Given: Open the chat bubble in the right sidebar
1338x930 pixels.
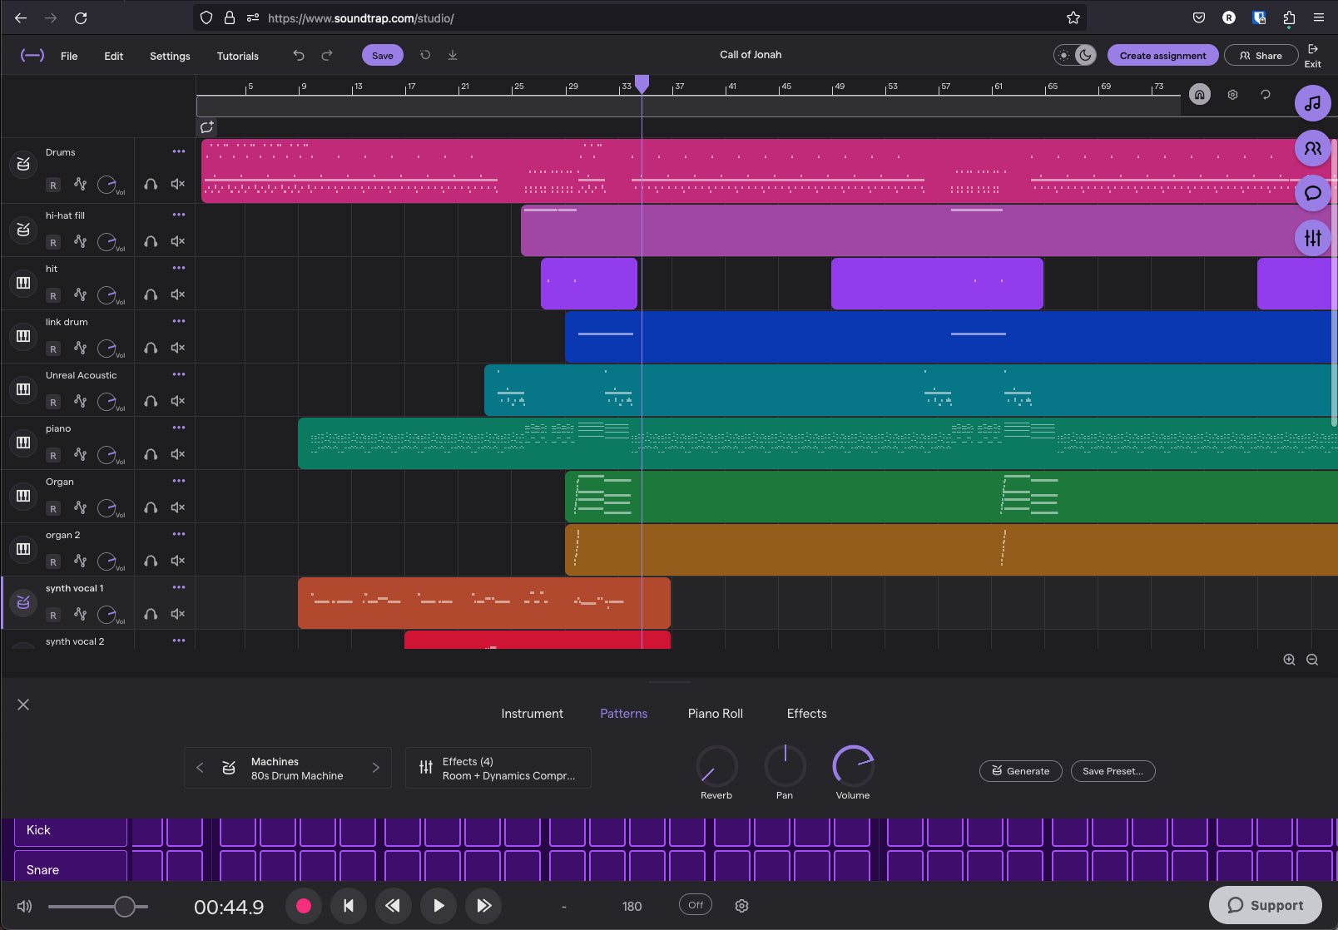Looking at the screenshot, I should pos(1312,193).
